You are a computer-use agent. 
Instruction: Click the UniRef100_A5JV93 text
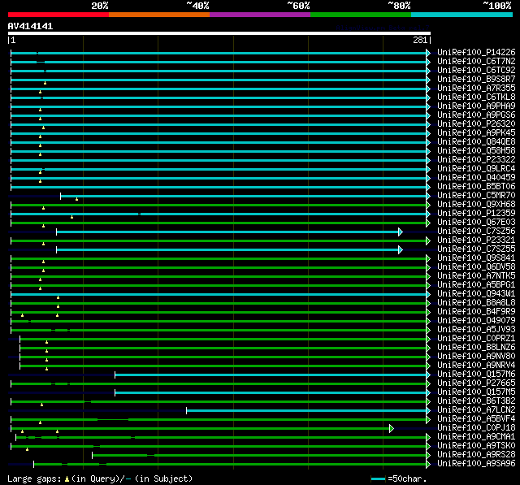476,330
